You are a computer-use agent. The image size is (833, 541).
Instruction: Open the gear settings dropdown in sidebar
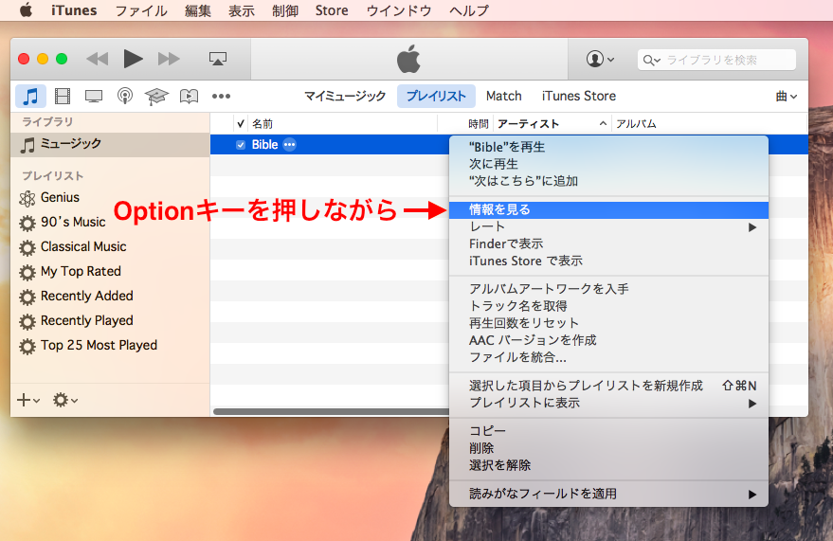[x=65, y=400]
